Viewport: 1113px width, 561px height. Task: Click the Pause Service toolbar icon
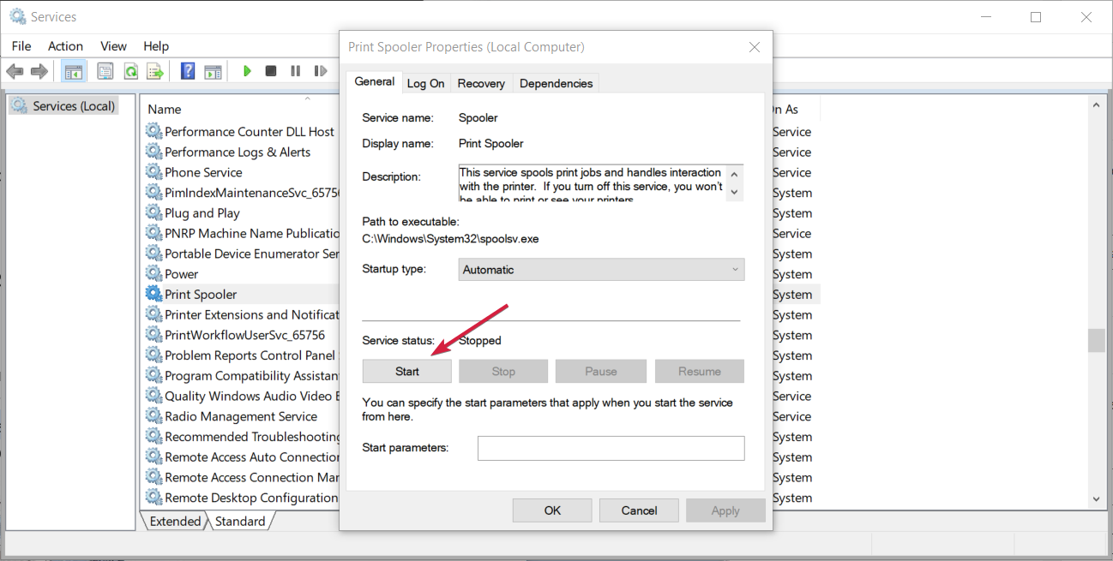pos(296,71)
